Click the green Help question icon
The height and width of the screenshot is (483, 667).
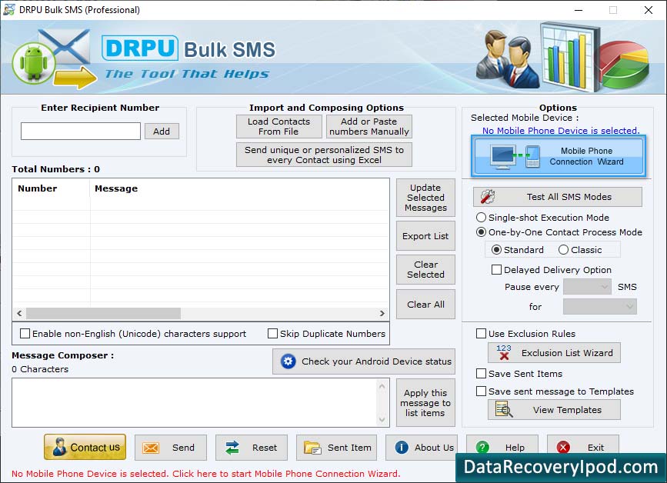482,448
